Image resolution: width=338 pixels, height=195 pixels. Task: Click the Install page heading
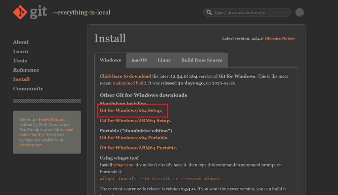coord(110,38)
